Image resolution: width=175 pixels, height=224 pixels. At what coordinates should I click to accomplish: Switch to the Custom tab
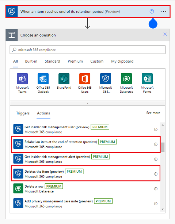tap(97, 62)
